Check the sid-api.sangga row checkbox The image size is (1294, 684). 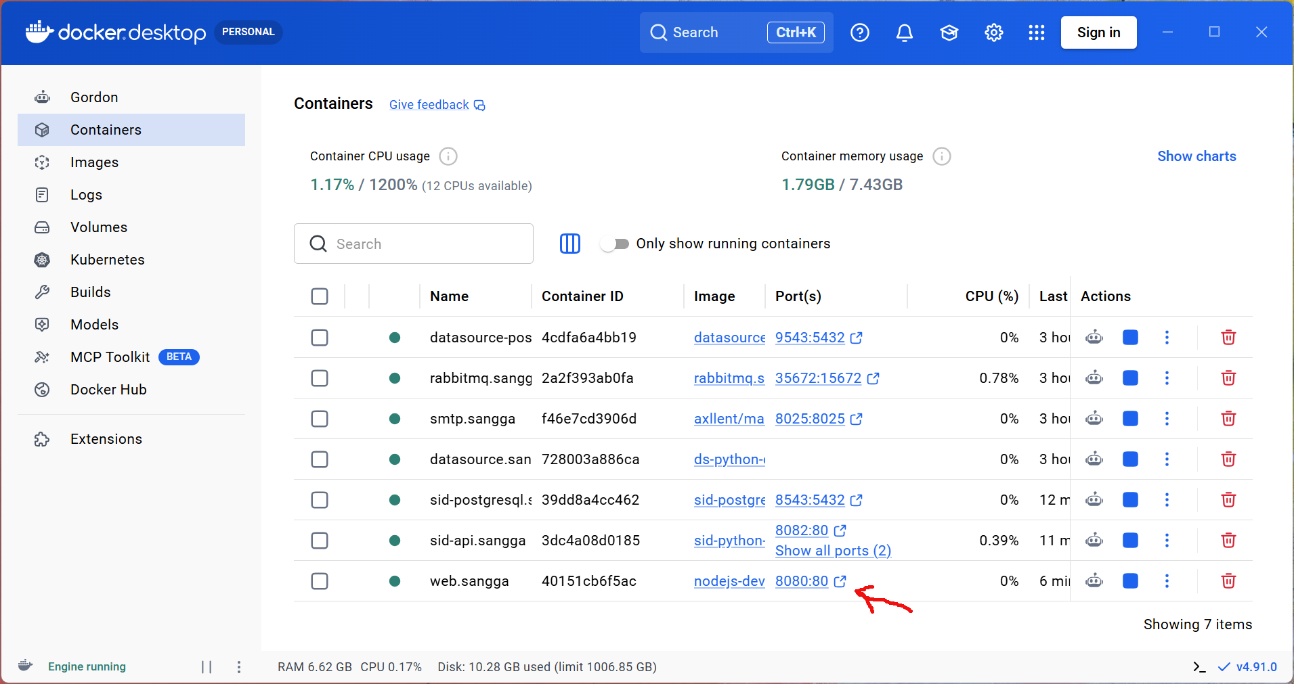pyautogui.click(x=320, y=540)
